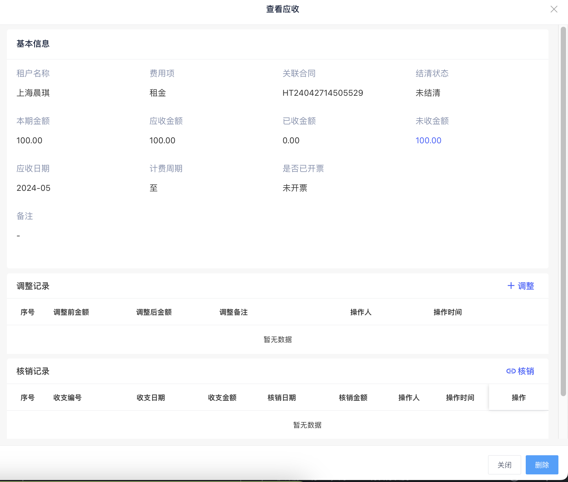Click the fixed 操作 column header

coord(518,397)
